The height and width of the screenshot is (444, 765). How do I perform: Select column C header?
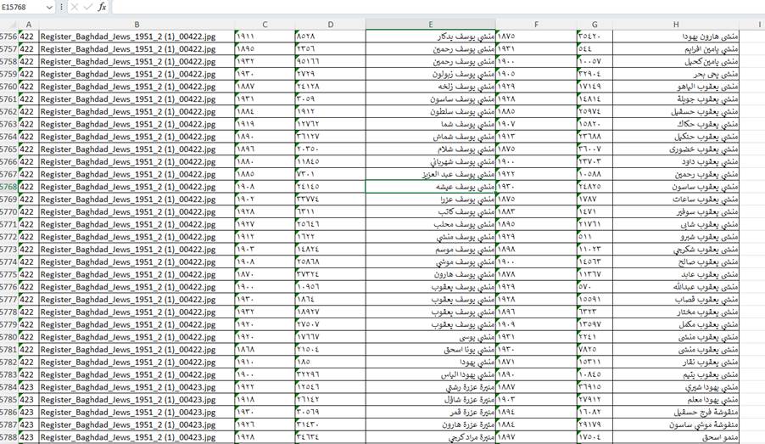point(265,25)
